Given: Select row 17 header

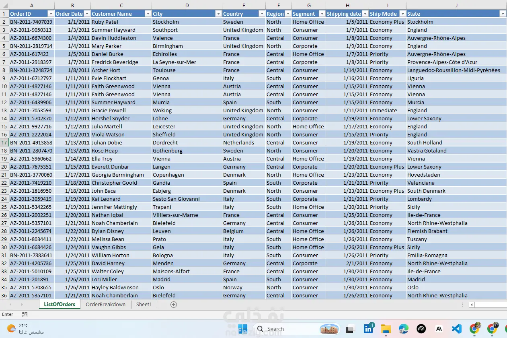Looking at the screenshot, I should pos(4,142).
